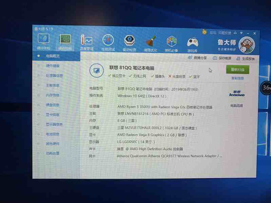The height and width of the screenshot is (203, 271).
Task: Click the skin shirt icon in title bar
Action: pyautogui.click(x=235, y=33)
